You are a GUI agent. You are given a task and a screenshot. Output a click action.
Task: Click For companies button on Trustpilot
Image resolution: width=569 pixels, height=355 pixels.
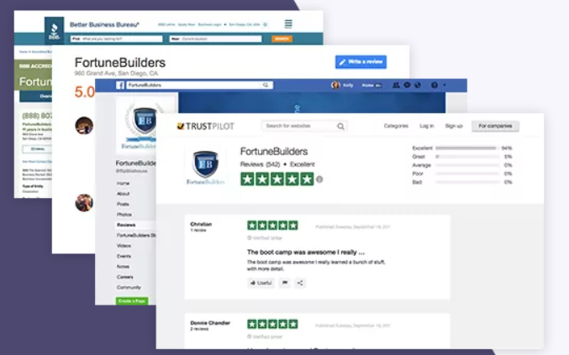pos(495,126)
